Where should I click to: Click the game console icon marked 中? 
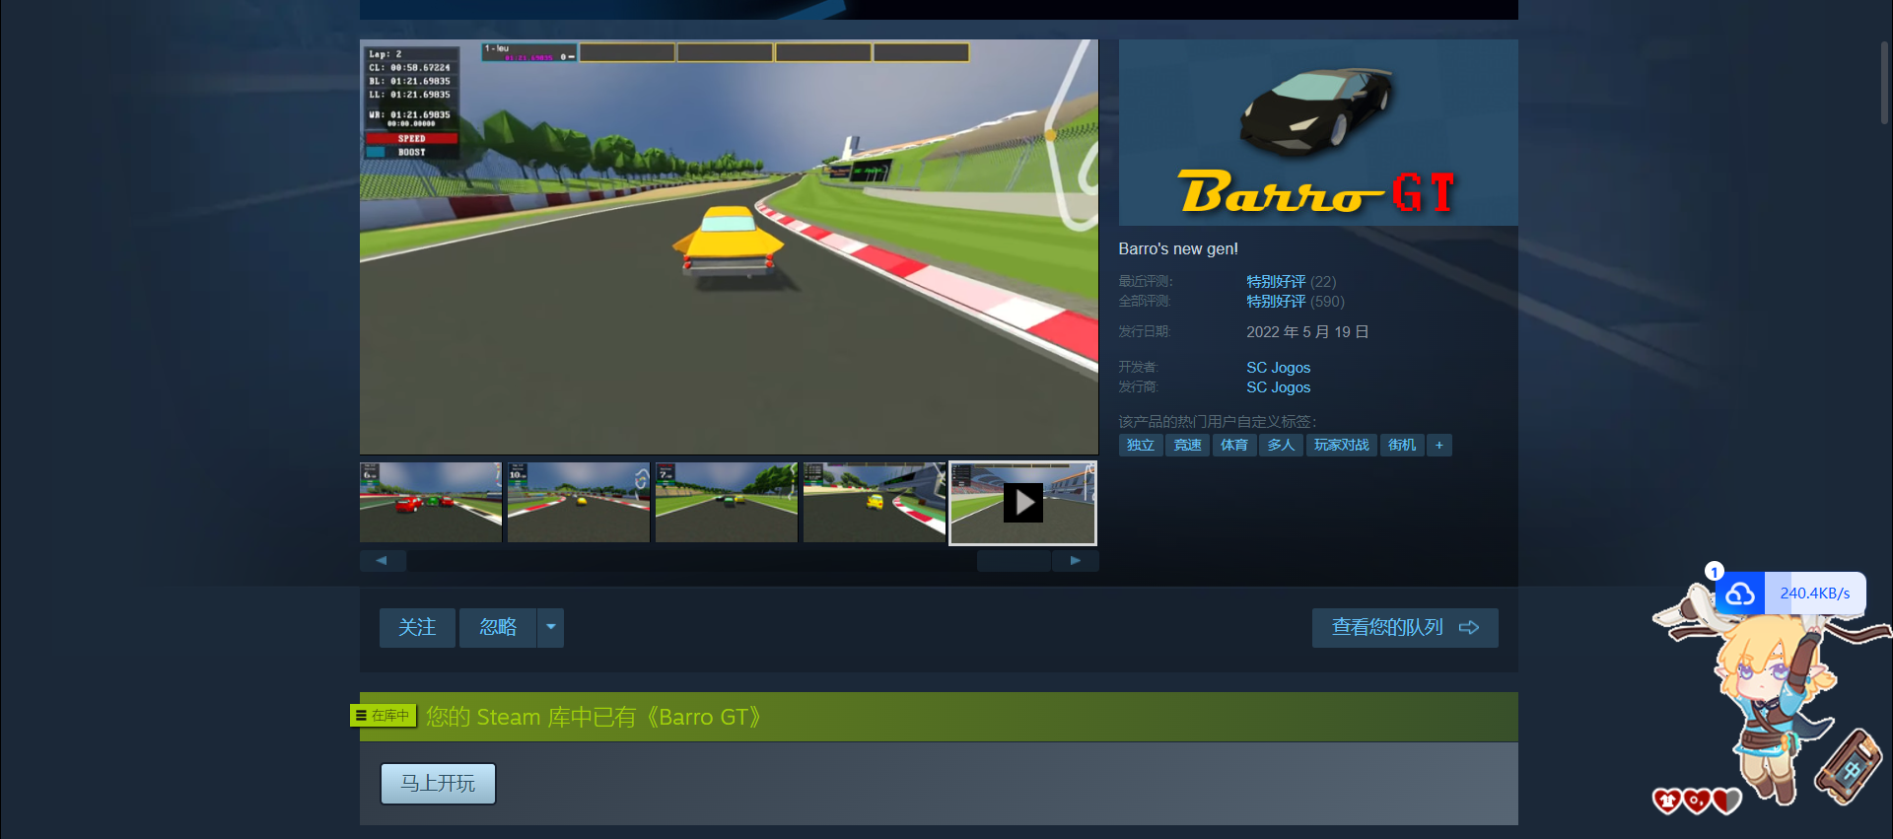pos(1850,767)
